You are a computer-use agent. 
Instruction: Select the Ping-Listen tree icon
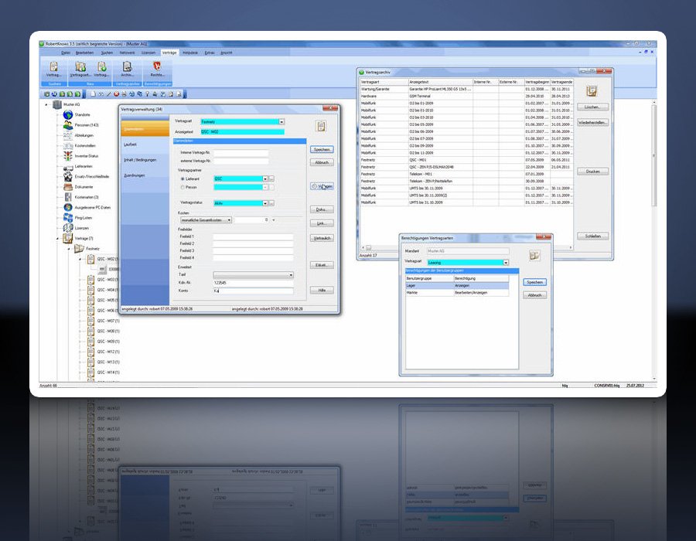click(68, 218)
